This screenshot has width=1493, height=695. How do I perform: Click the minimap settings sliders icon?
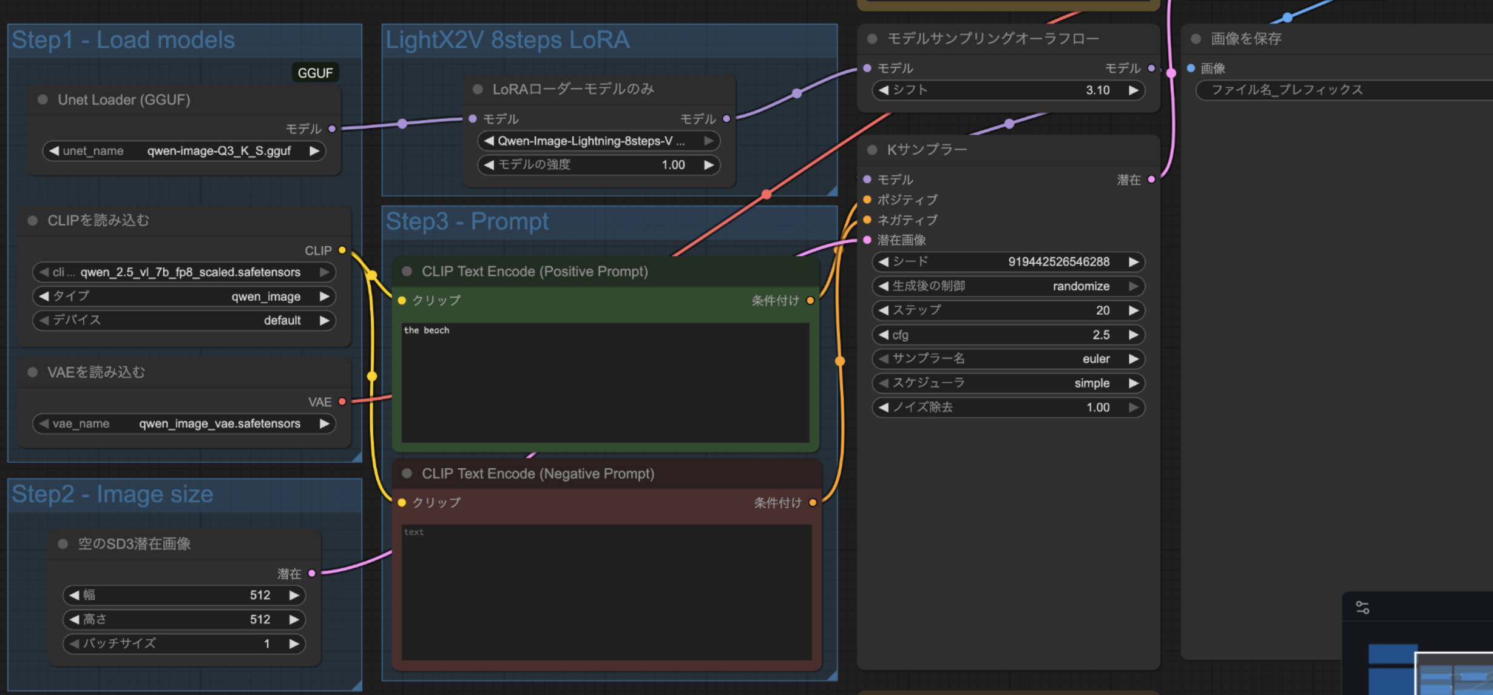1362,607
